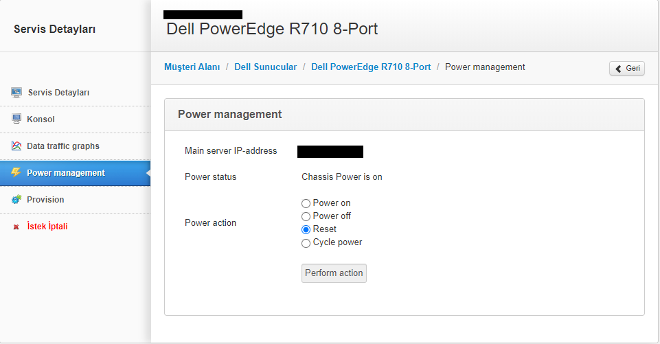Click the Servis Detayları monitor icon

pos(16,92)
